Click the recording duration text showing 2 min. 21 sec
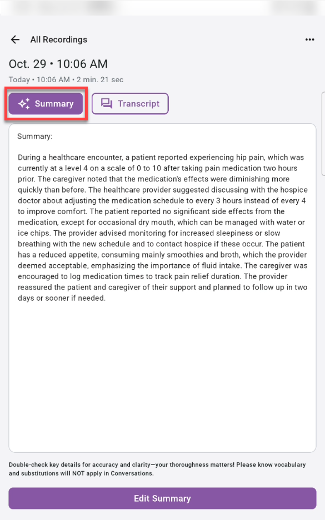Screen dimensions: 325x520 point(102,79)
